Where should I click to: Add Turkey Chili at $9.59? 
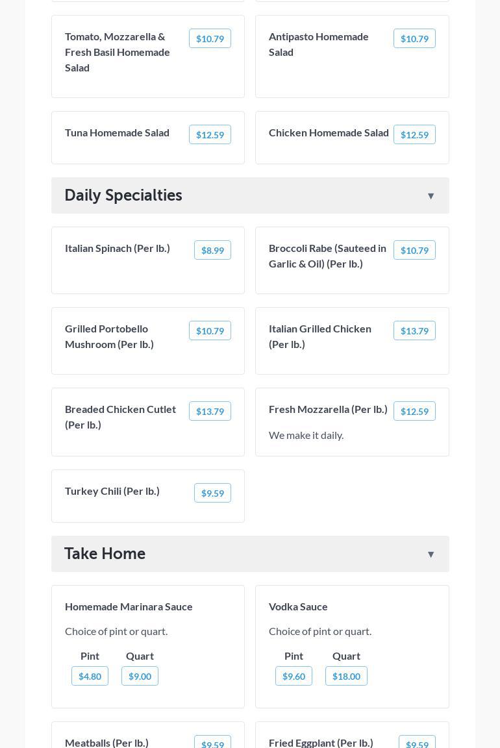(212, 493)
